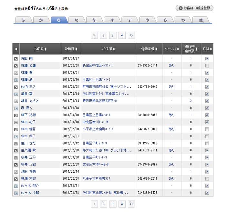
Task: Click the A rank icon beside 斉藤 孝
Action: click(16, 73)
